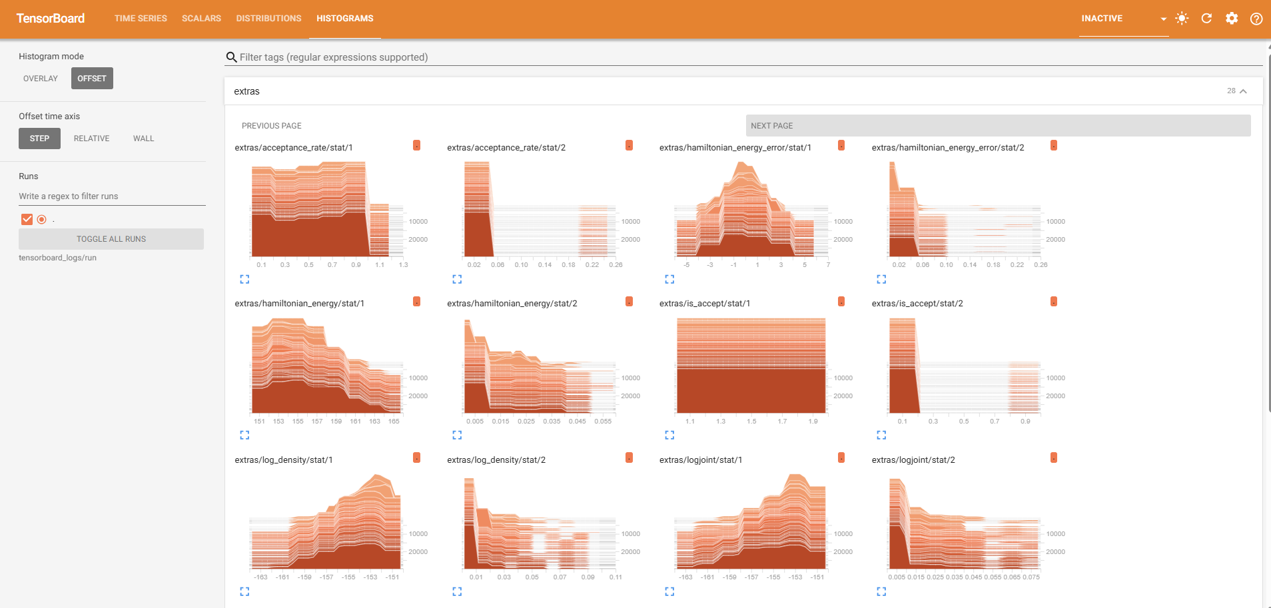The height and width of the screenshot is (608, 1271).
Task: Set offset time axis to WALL
Action: pos(143,138)
